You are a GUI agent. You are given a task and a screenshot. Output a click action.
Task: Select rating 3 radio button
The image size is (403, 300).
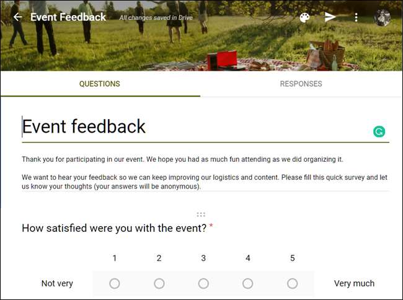point(203,283)
